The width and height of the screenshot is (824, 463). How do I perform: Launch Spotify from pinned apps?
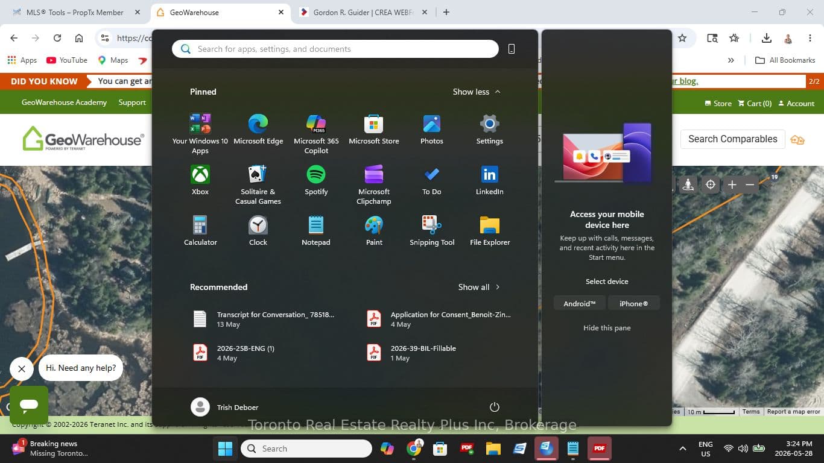coord(316,180)
